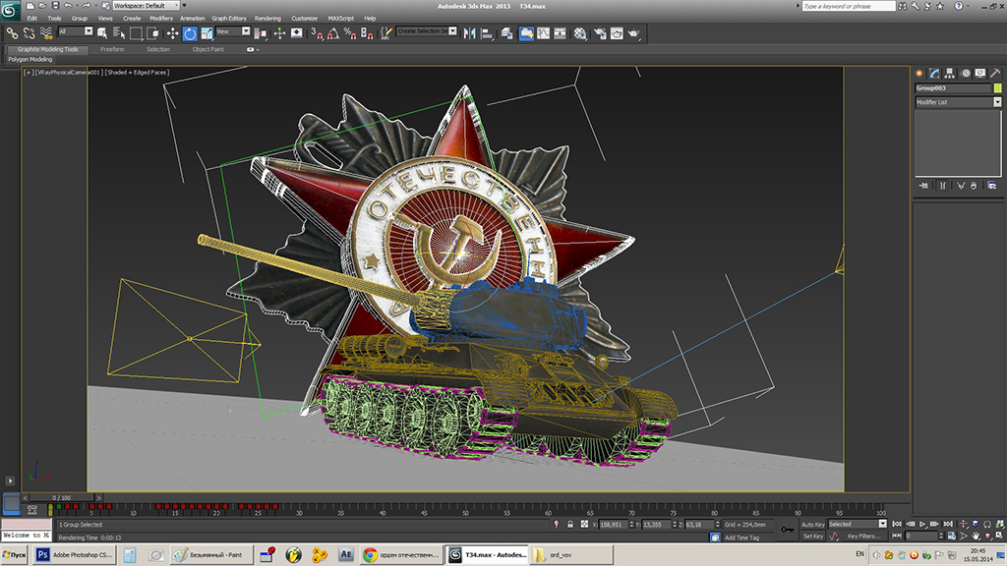1007x566 pixels.
Task: Toggle 3D Snaps
Action: (x=317, y=33)
